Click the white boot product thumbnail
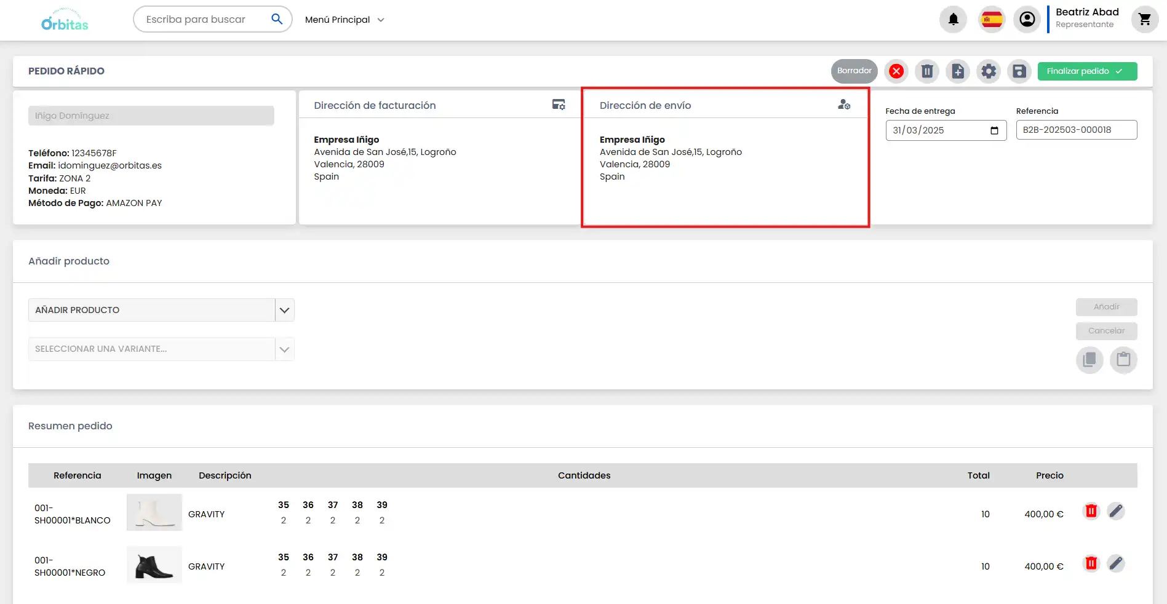Image resolution: width=1167 pixels, height=604 pixels. coord(154,512)
